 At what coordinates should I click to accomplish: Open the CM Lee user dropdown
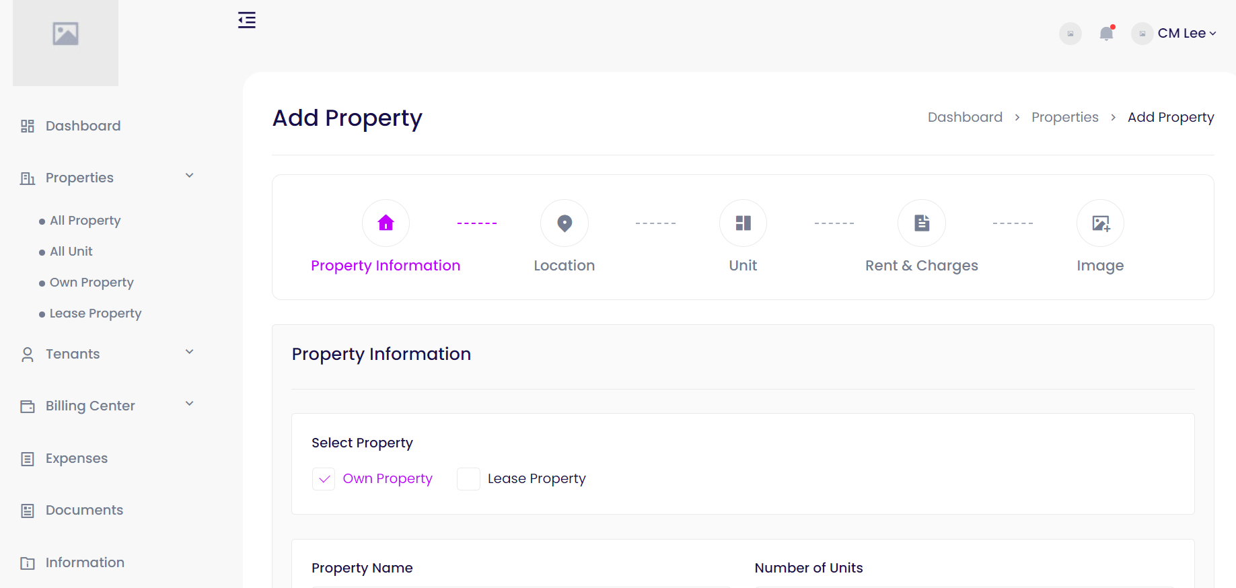1187,34
